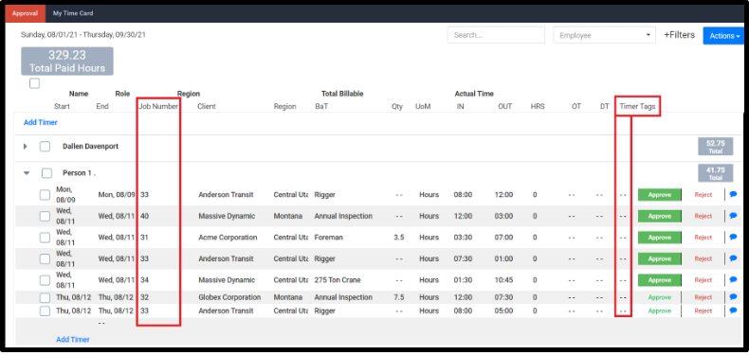This screenshot has height=355, width=749.
Task: Open comment icon for Anderson Transit 07:30 row
Action: (x=733, y=258)
